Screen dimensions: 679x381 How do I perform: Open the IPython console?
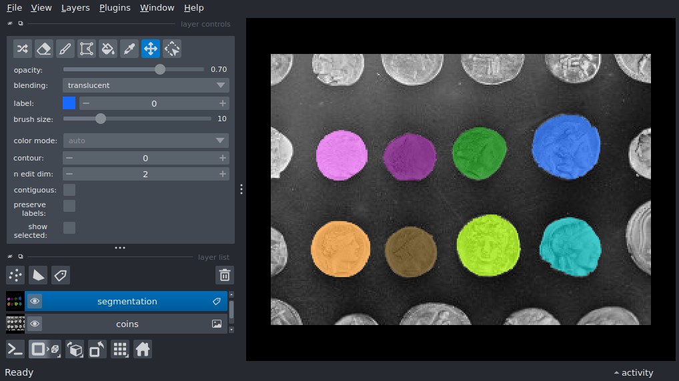coord(15,350)
